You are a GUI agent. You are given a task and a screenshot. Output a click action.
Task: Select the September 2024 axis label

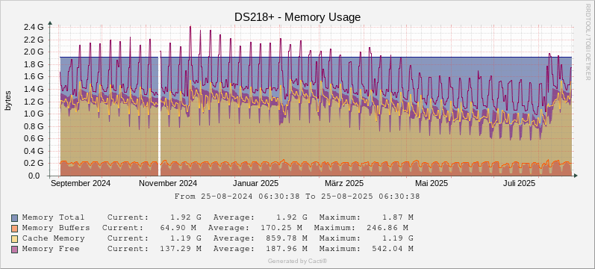[81, 184]
